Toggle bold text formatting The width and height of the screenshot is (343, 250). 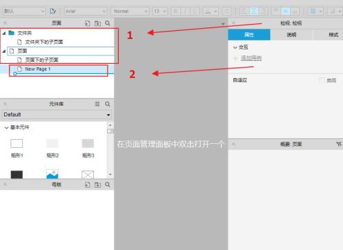(x=176, y=11)
